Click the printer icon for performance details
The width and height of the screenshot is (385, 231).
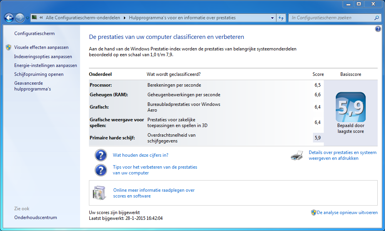[x=297, y=156]
